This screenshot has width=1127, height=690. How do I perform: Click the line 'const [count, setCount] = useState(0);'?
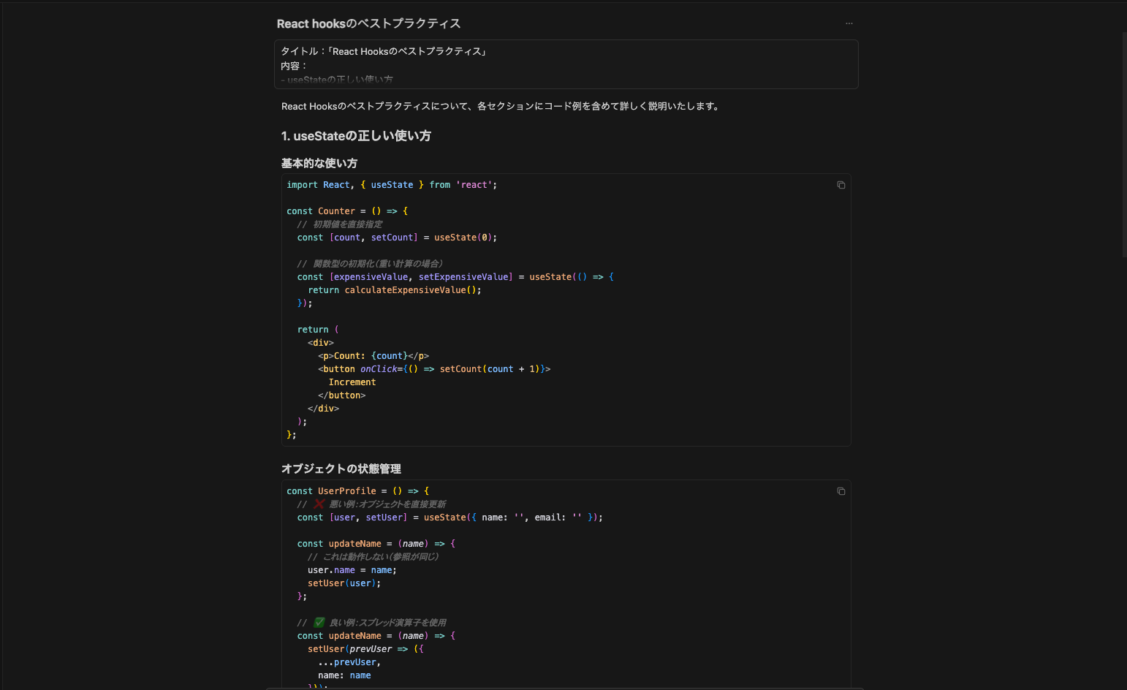pos(397,238)
